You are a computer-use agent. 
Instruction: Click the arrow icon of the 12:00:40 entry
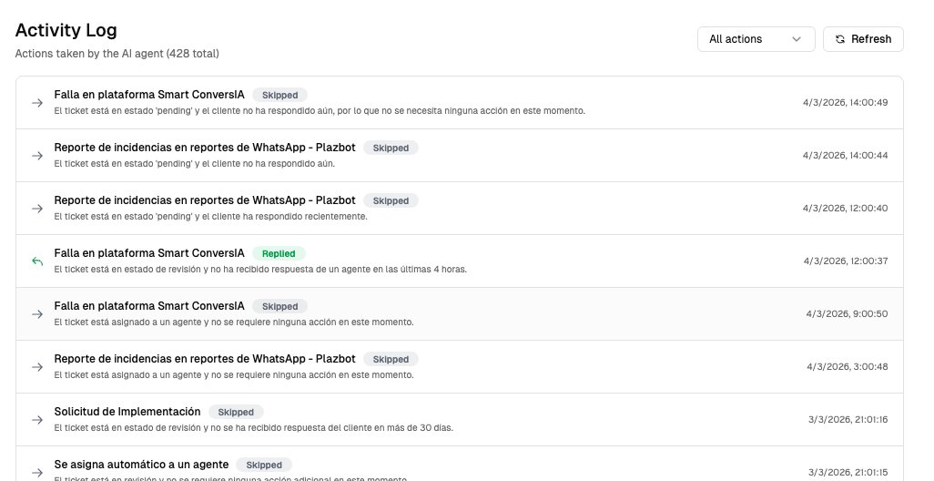point(37,209)
